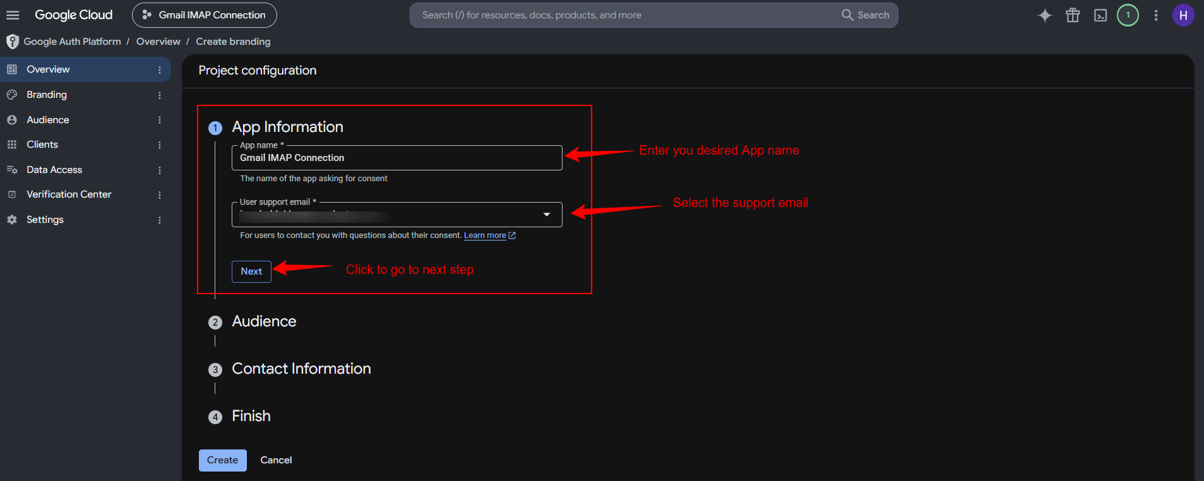Open more options for Settings item
This screenshot has width=1204, height=481.
click(160, 220)
